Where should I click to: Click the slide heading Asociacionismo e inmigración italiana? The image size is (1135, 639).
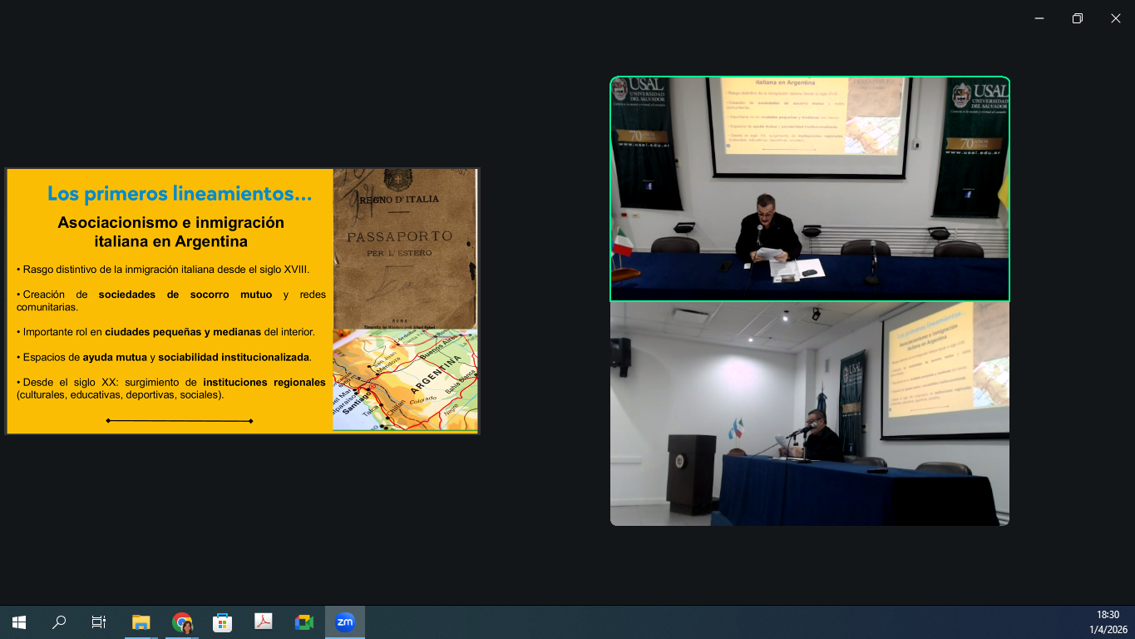coord(170,232)
